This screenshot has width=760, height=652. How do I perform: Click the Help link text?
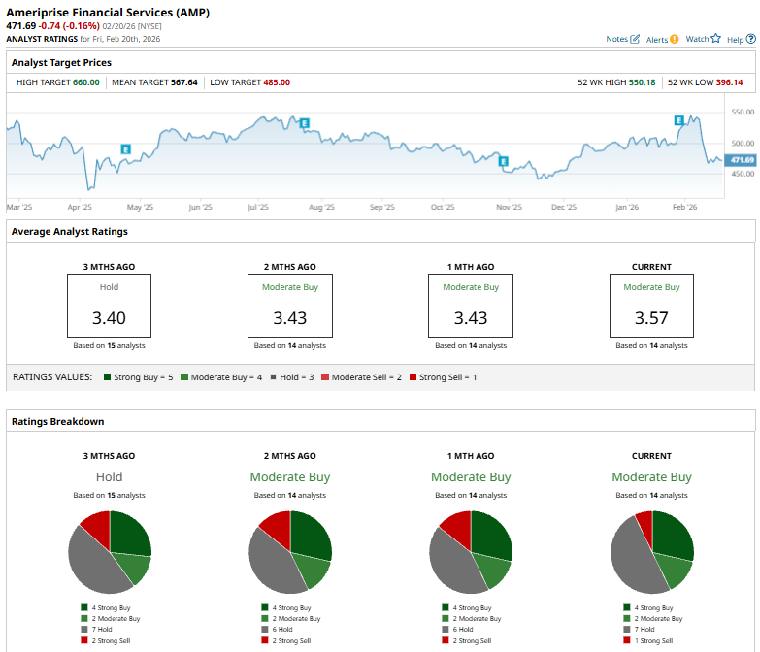click(x=735, y=40)
